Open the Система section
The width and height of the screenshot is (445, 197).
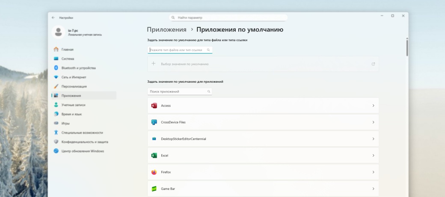(x=84, y=59)
